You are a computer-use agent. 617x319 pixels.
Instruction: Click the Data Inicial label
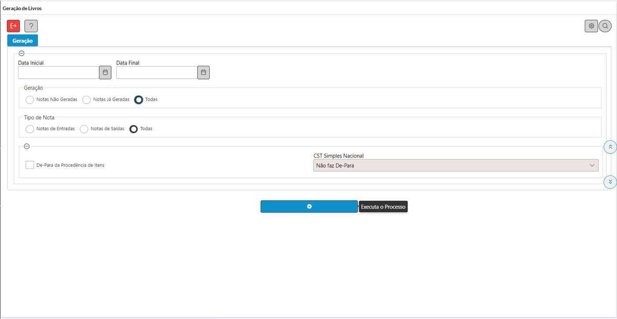31,63
